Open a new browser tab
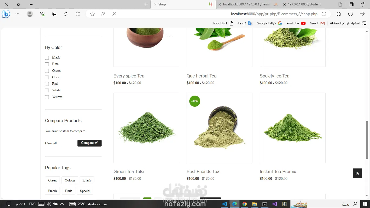370x208 pixels. pos(146,4)
